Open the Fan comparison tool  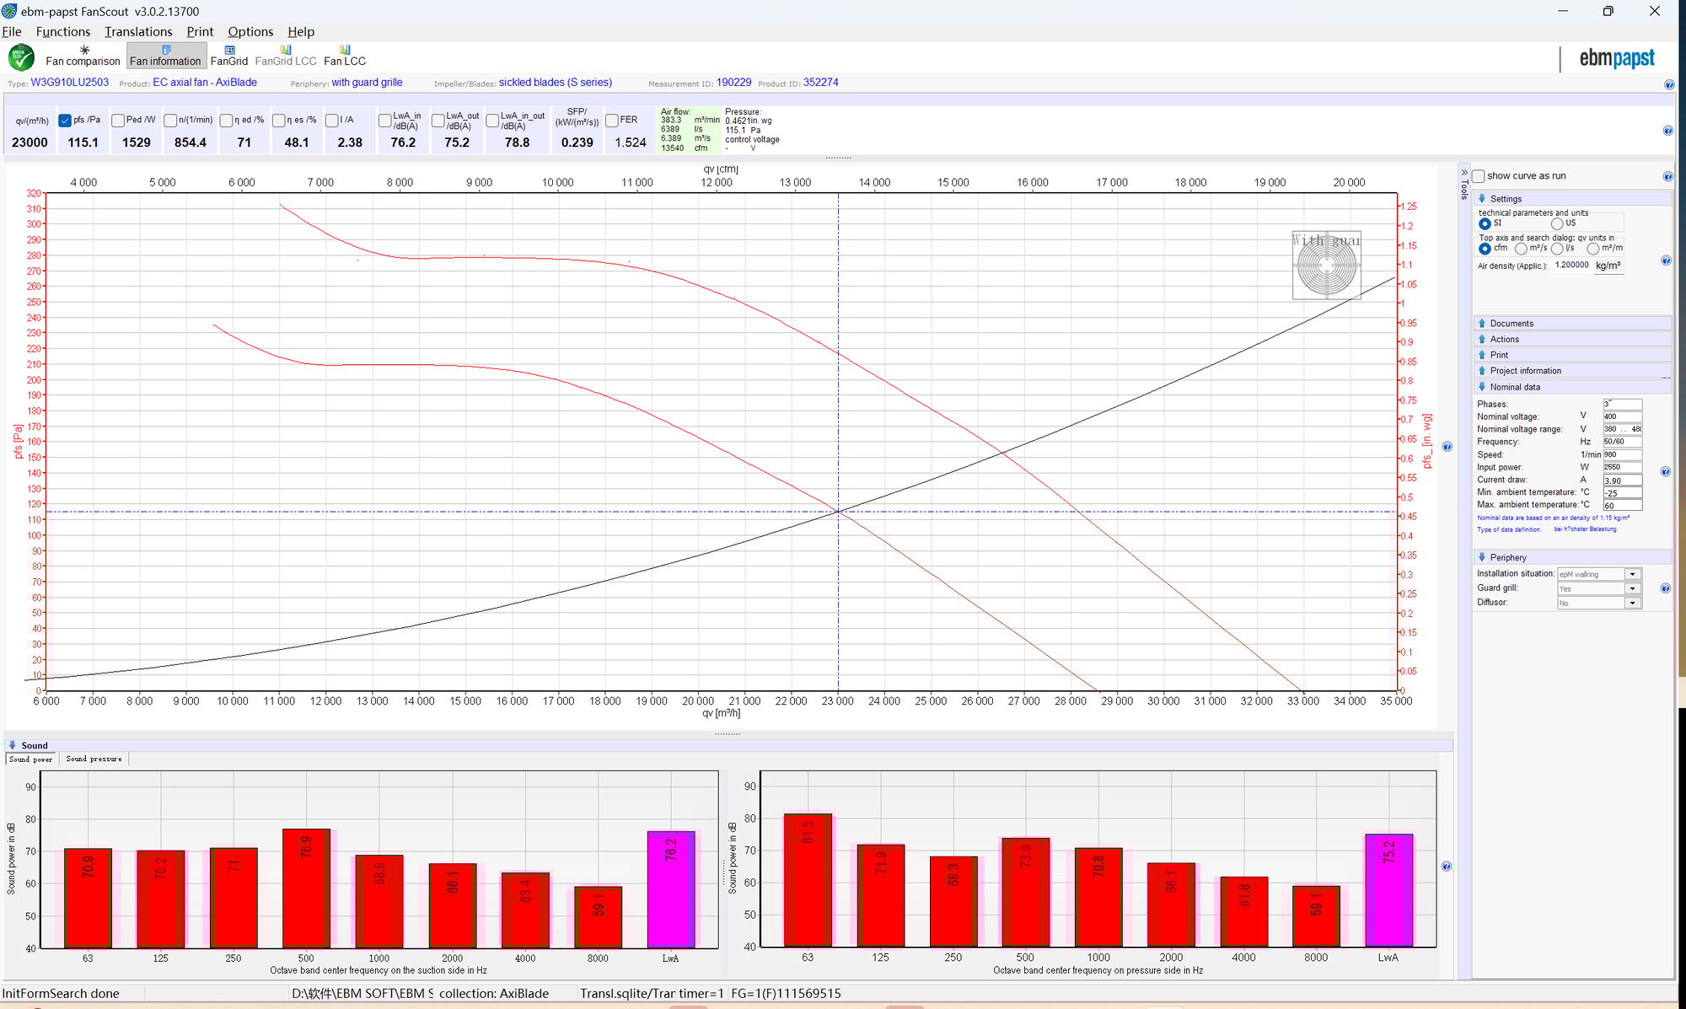click(83, 56)
